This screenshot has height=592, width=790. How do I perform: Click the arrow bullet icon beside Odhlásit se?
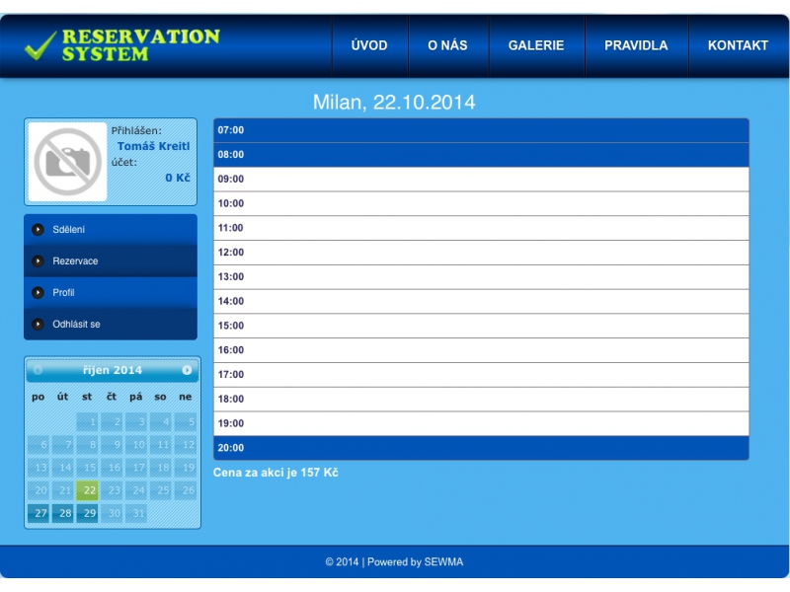pos(39,325)
